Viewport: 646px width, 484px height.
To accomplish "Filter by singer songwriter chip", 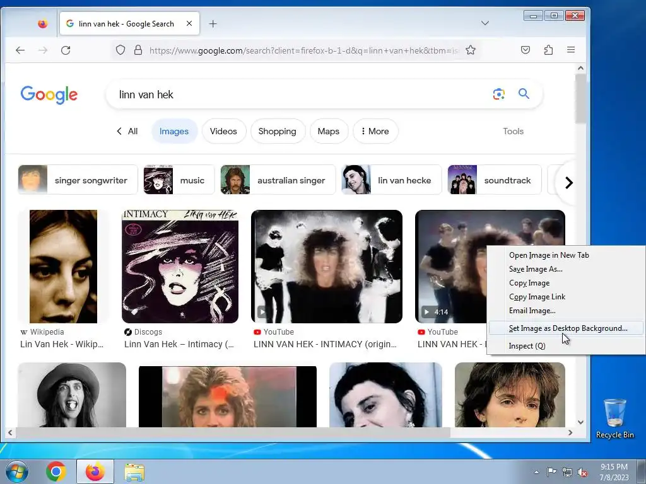I will tap(78, 180).
